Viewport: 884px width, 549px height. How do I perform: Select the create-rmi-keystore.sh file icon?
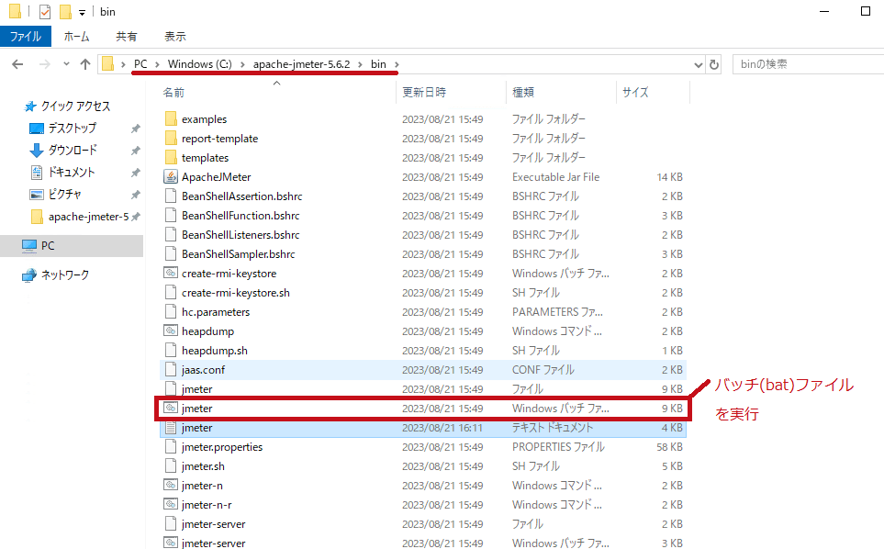[x=171, y=293]
